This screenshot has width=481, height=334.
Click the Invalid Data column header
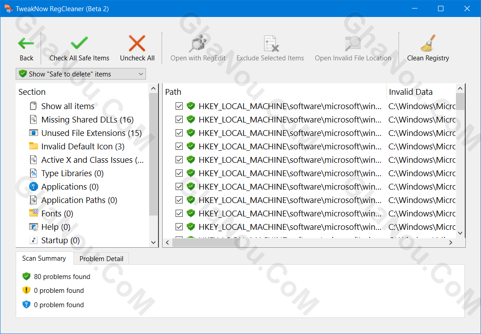tap(421, 92)
